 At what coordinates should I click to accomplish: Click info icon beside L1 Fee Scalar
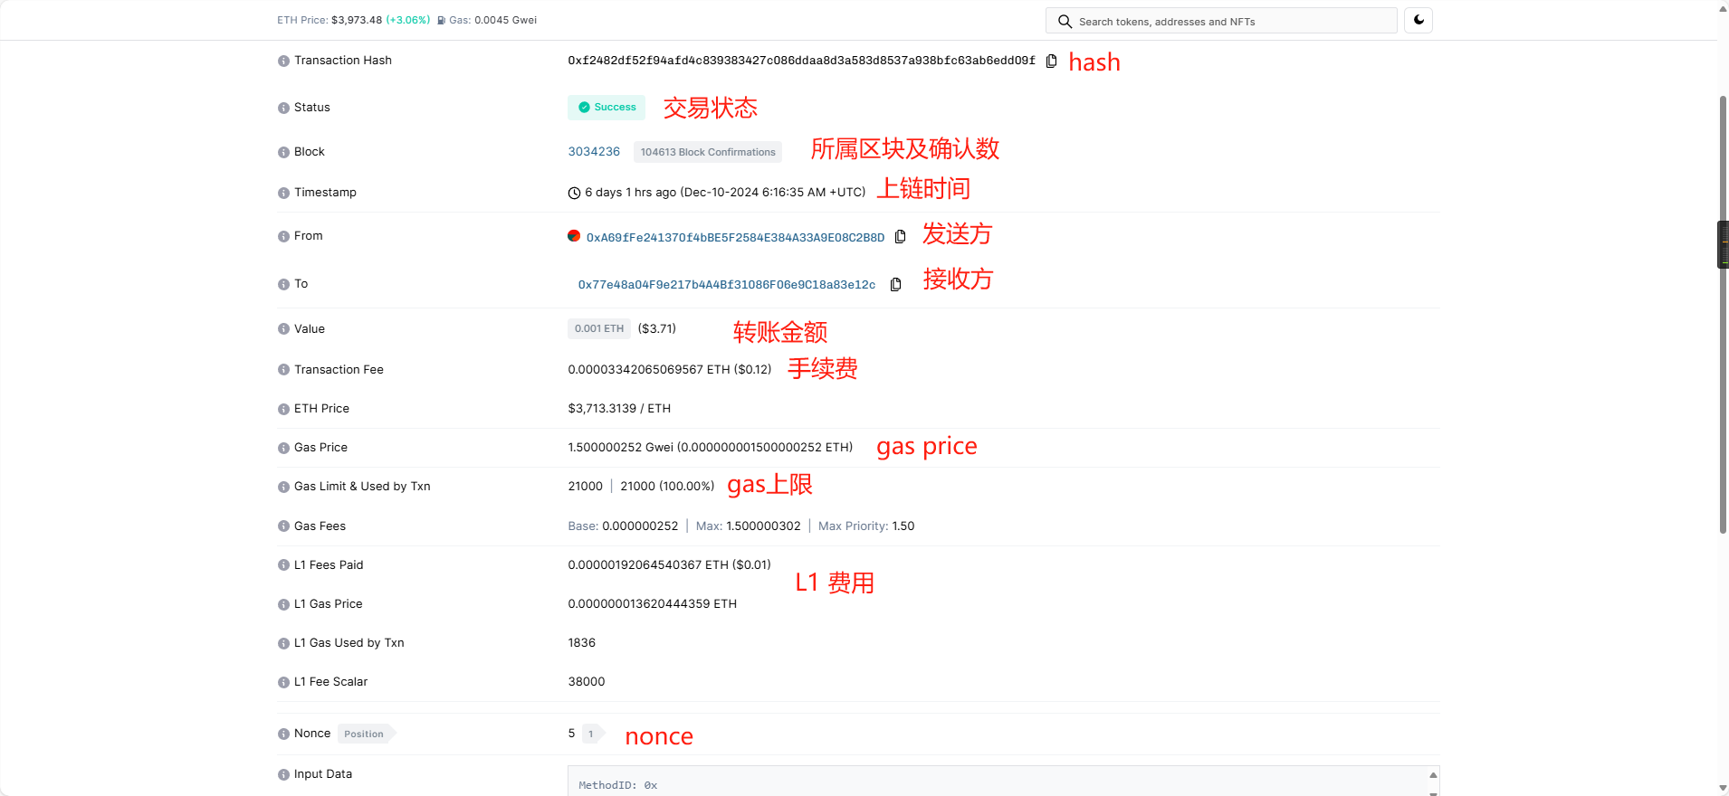tap(283, 682)
